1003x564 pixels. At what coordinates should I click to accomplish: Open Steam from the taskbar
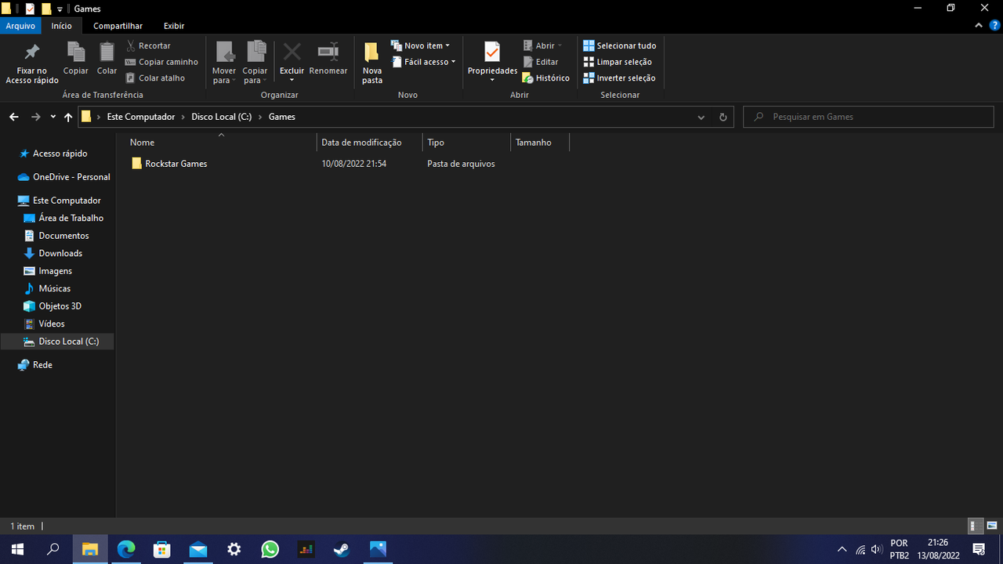(x=342, y=549)
